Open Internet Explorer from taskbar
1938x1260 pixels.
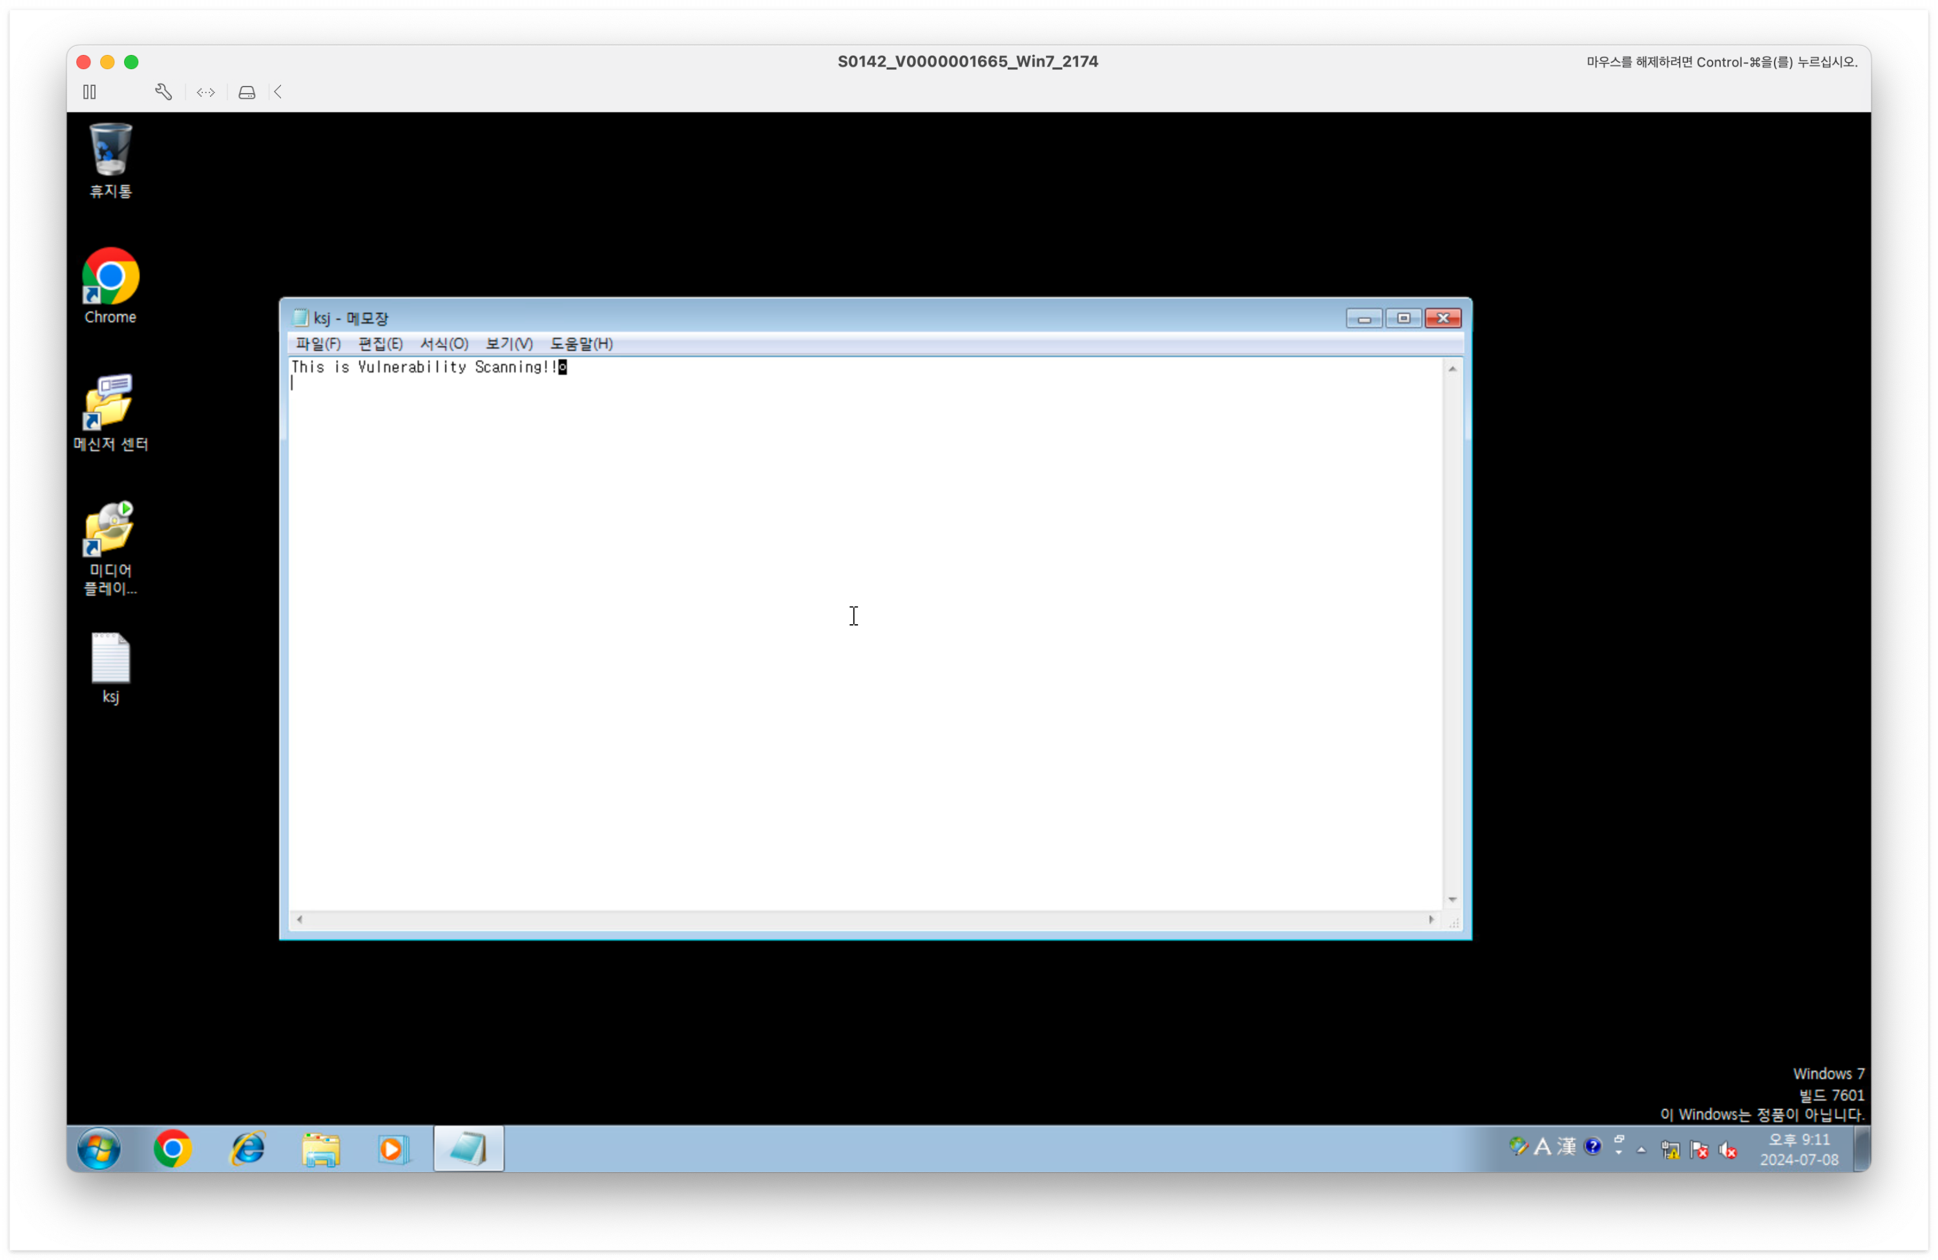[x=247, y=1148]
